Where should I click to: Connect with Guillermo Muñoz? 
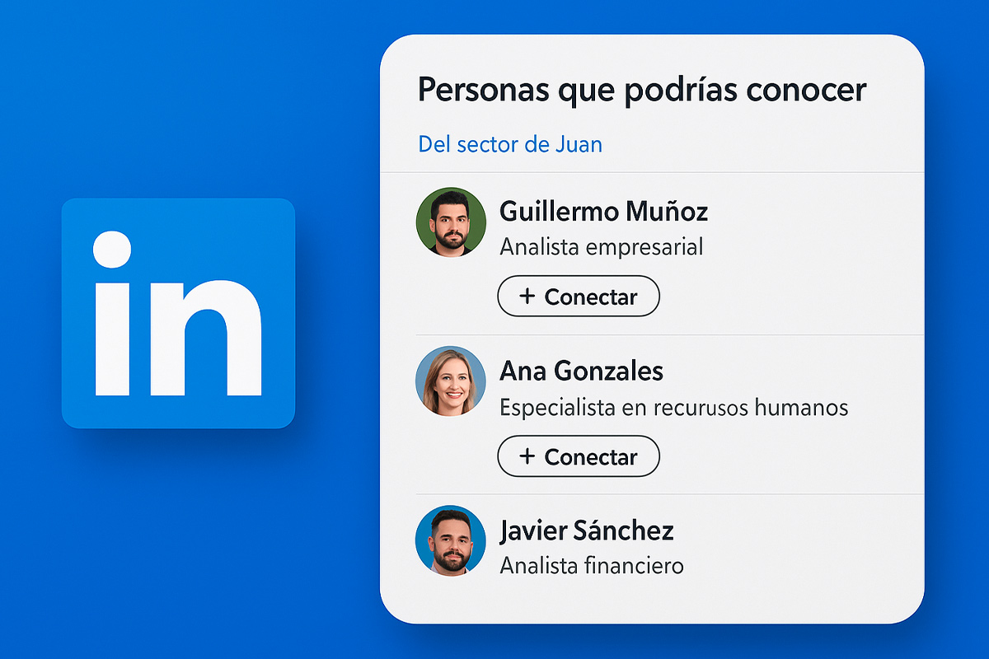pyautogui.click(x=579, y=297)
